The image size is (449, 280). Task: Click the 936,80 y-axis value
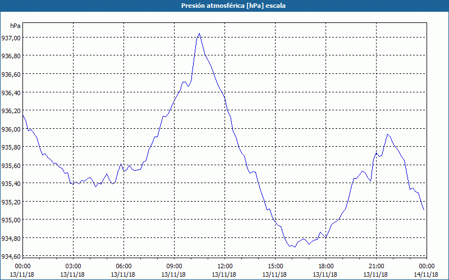coord(11,55)
